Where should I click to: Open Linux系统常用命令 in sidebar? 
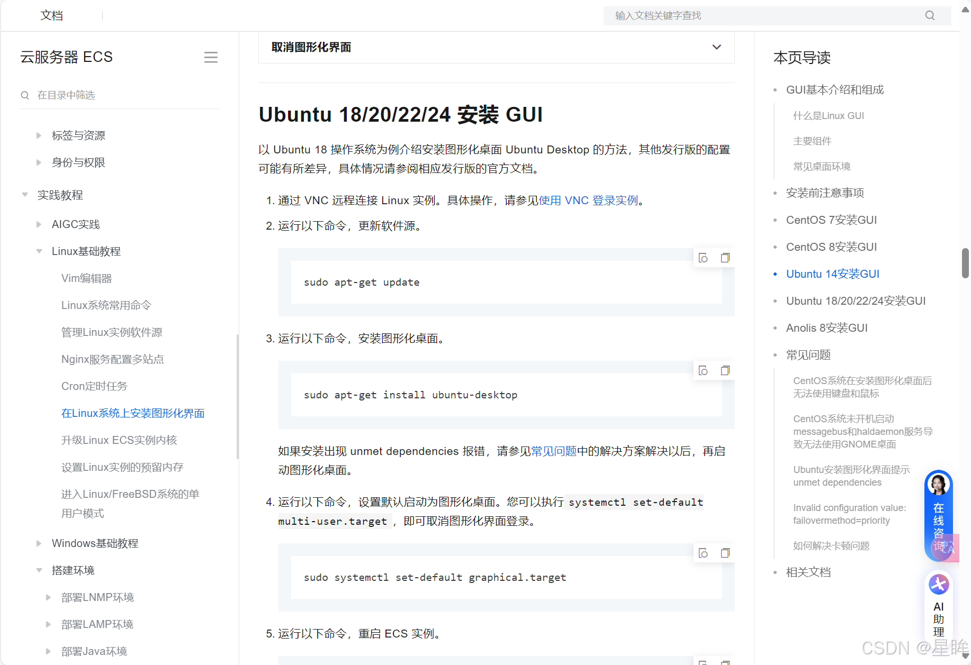106,305
